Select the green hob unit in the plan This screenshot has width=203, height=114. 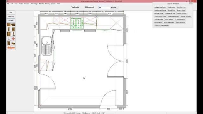77,23
